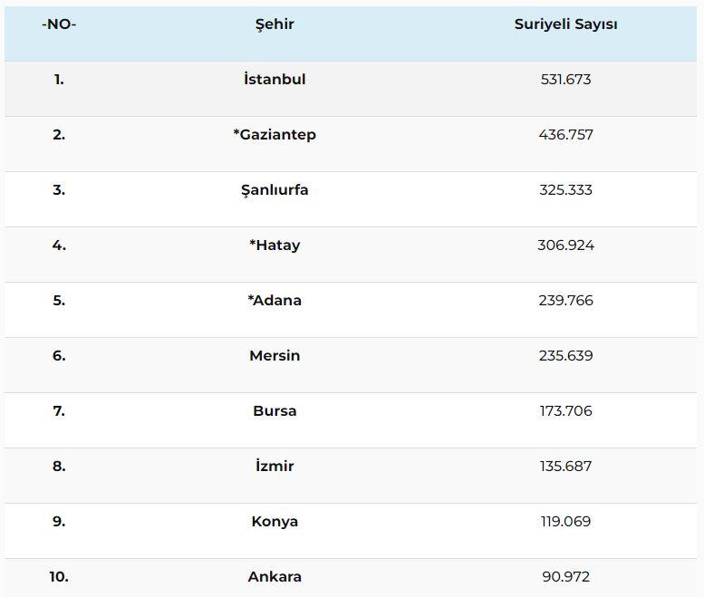This screenshot has width=704, height=597.
Task: Click the Şehir column header
Action: click(275, 24)
